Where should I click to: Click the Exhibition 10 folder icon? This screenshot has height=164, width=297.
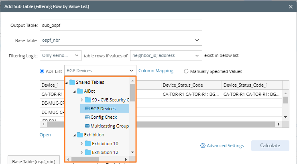point(87,144)
